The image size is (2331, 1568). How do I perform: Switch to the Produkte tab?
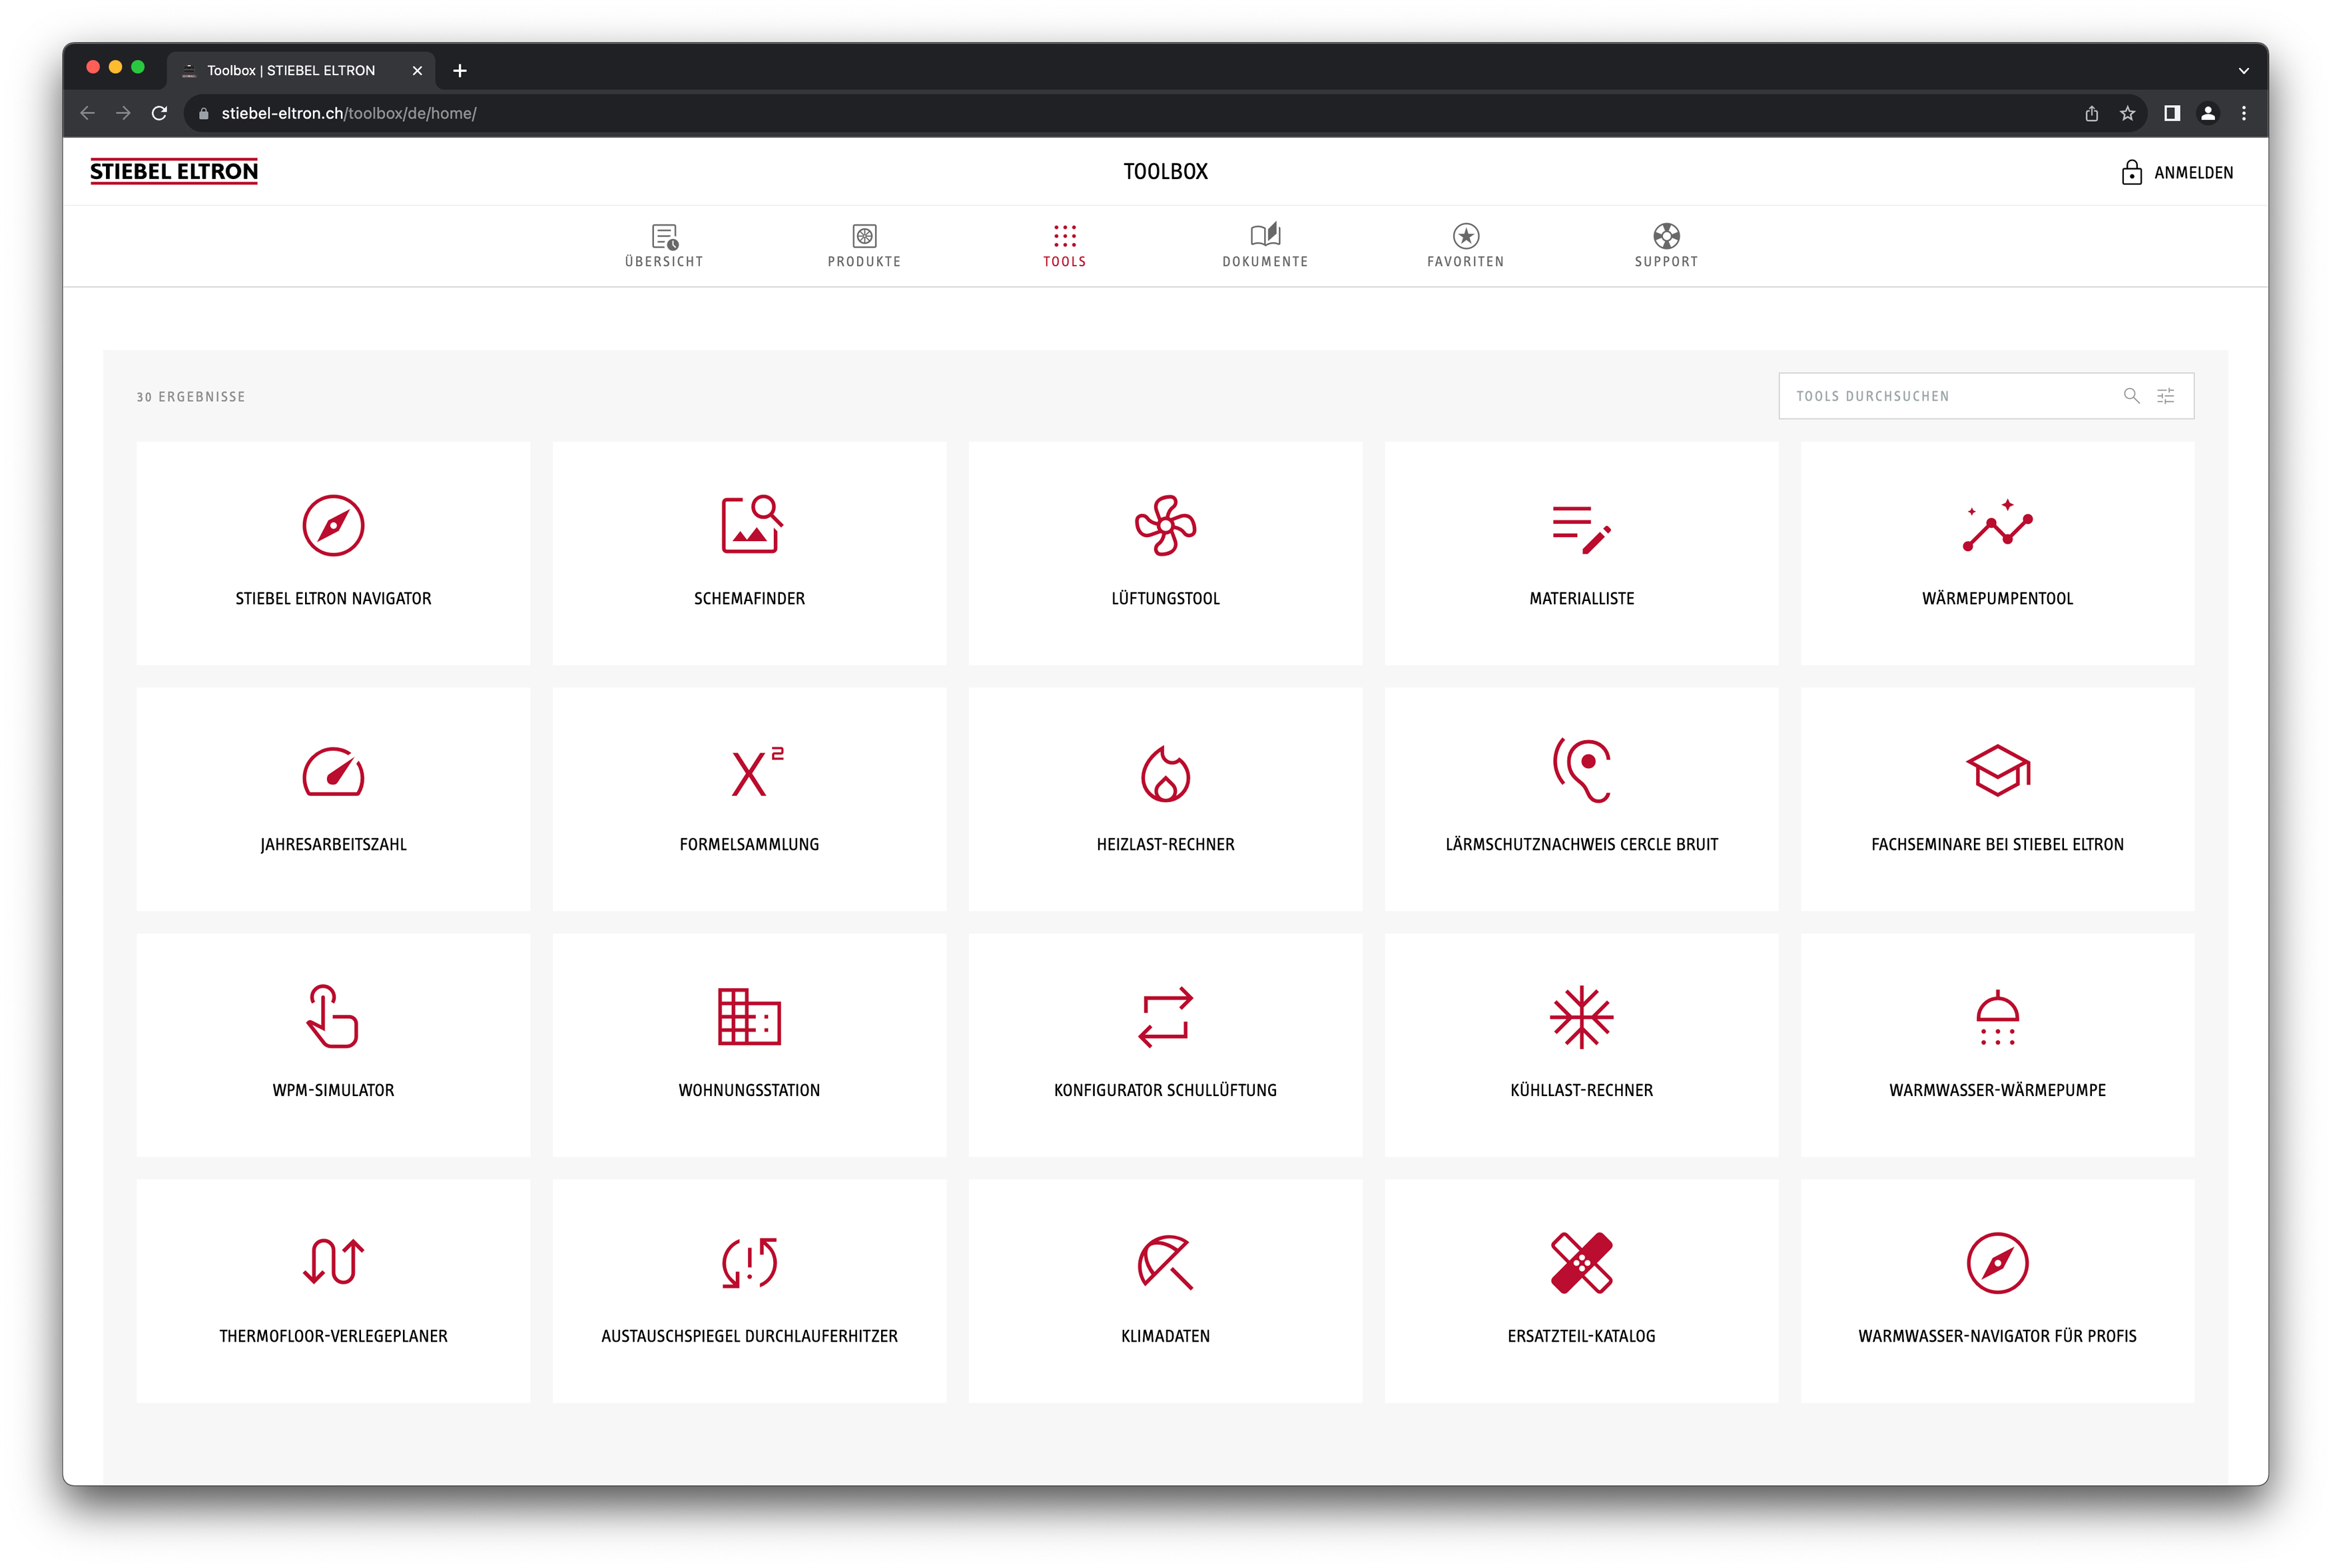(x=864, y=246)
